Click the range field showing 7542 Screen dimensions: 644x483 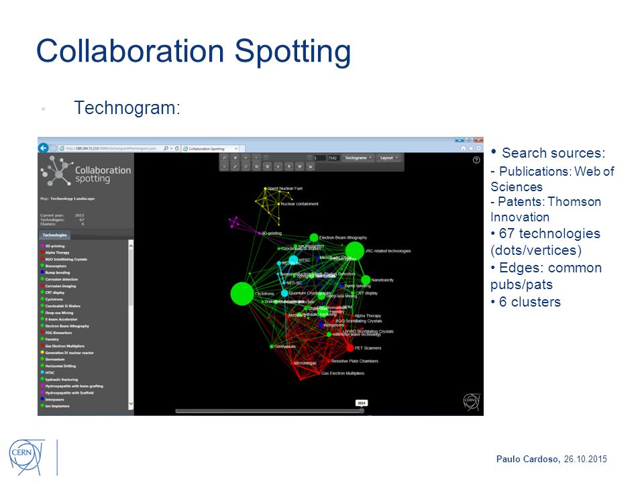pyautogui.click(x=333, y=158)
